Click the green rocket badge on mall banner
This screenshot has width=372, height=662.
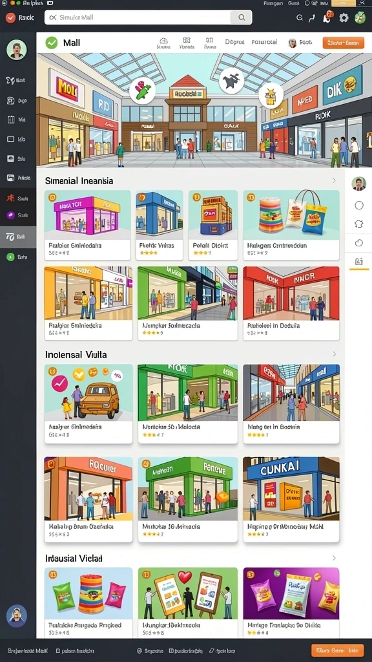point(143,91)
